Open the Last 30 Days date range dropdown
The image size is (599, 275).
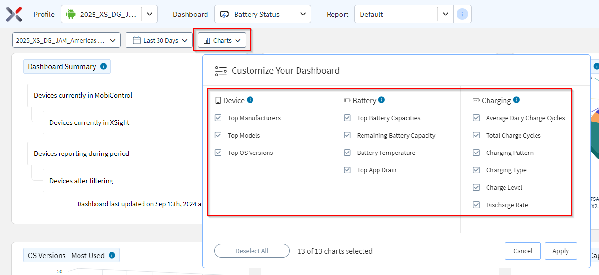point(159,41)
